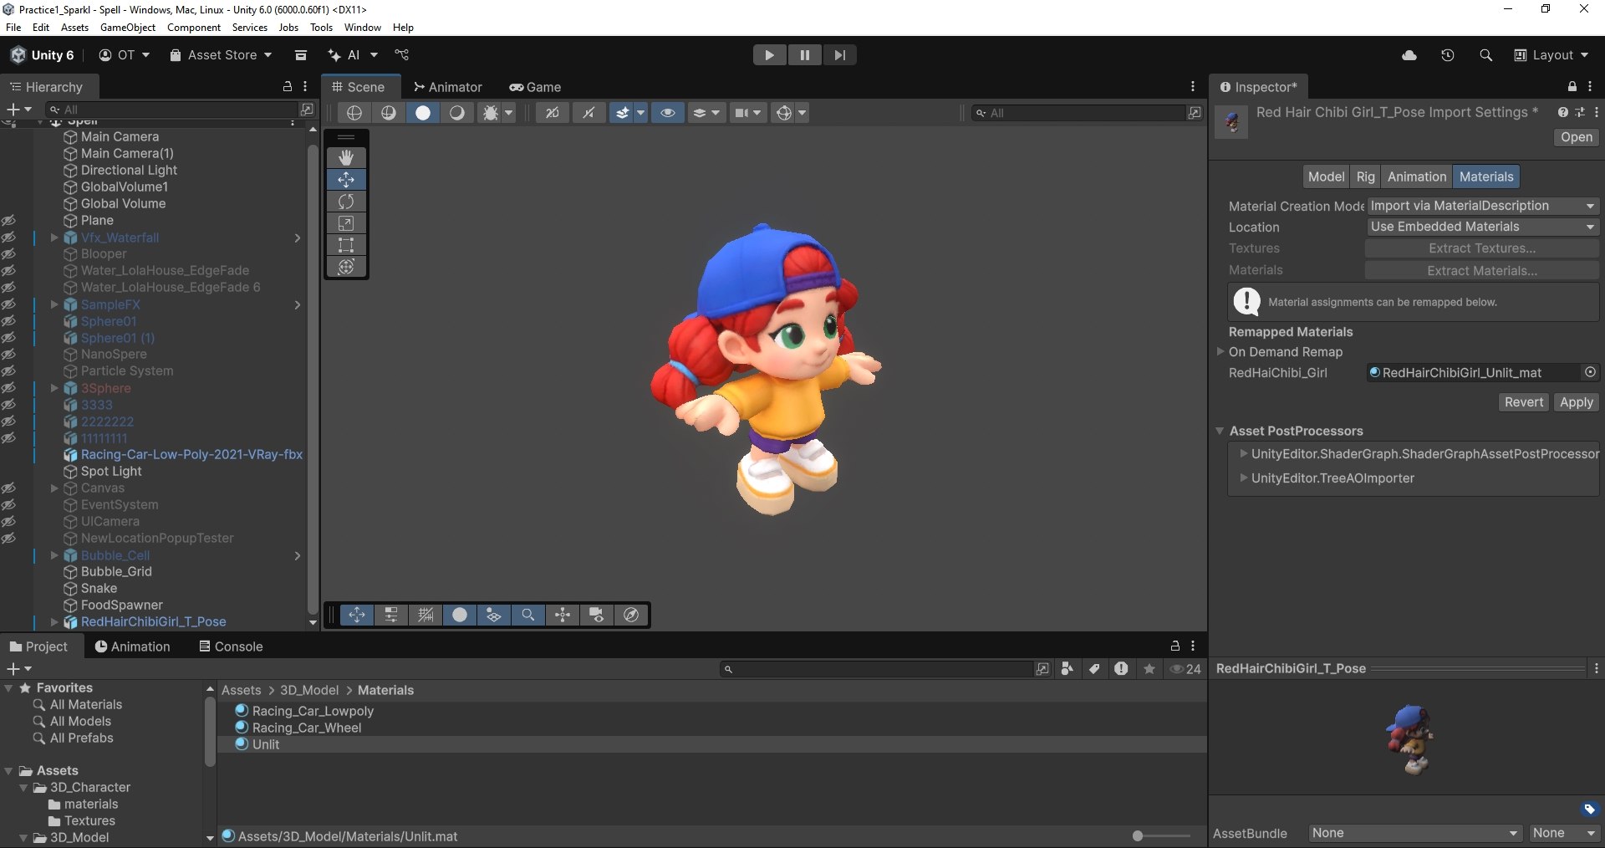The width and height of the screenshot is (1605, 848).
Task: Select the Rotate tool
Action: [x=346, y=202]
